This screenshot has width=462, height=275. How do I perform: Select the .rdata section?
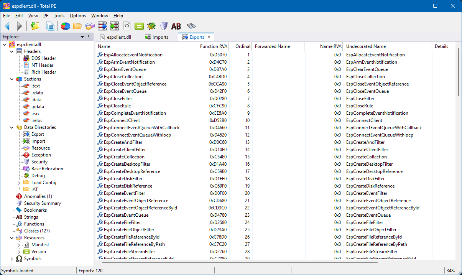(x=37, y=93)
